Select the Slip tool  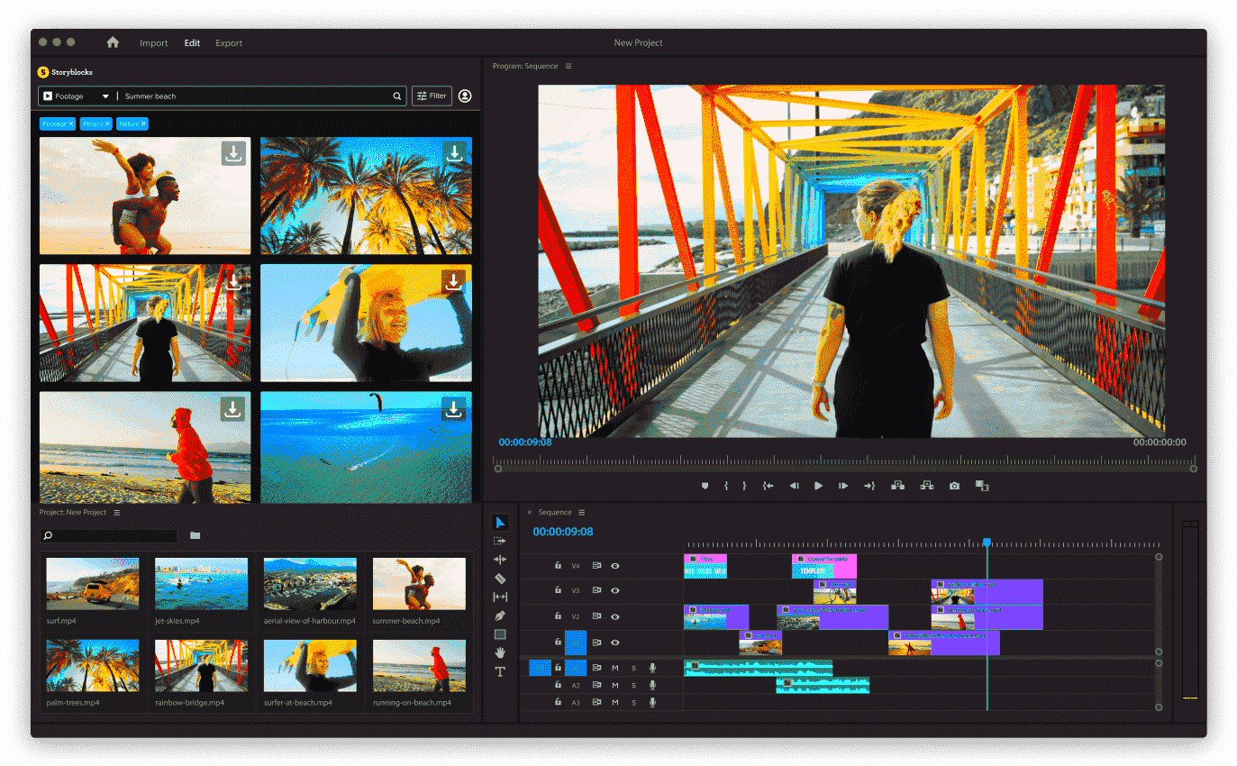pos(500,597)
